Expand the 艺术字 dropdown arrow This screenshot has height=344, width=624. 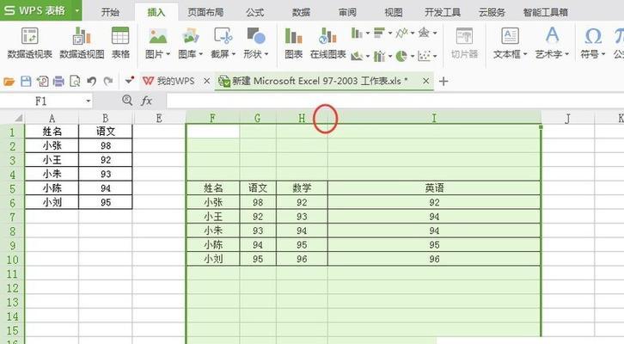[x=566, y=54]
